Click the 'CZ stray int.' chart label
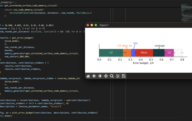The image size is (192, 121). point(125,46)
